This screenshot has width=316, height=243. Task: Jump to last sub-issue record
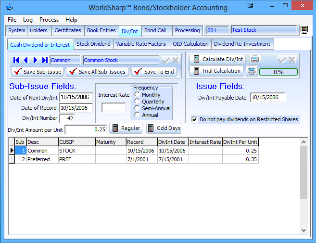[x=45, y=60]
